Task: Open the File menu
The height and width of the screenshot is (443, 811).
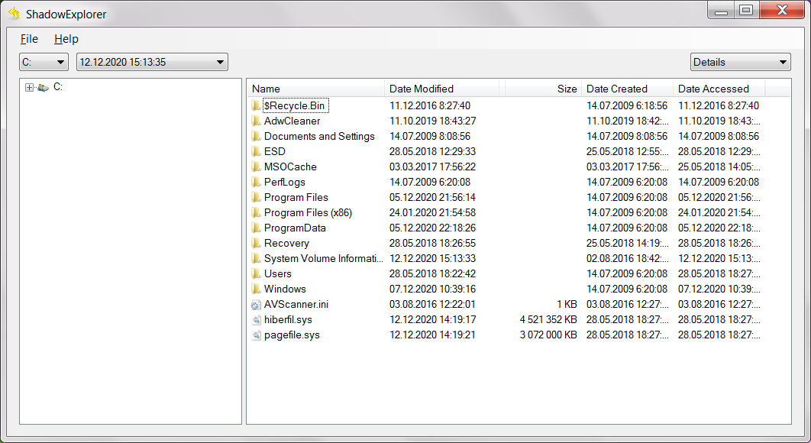Action: click(x=29, y=39)
